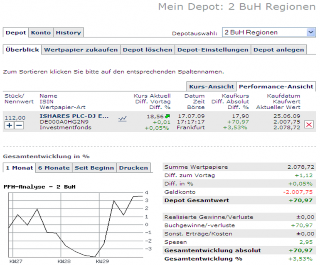320x265 pixels.
Task: Click the minus button to reduce ISHARES shares
Action: point(19,125)
